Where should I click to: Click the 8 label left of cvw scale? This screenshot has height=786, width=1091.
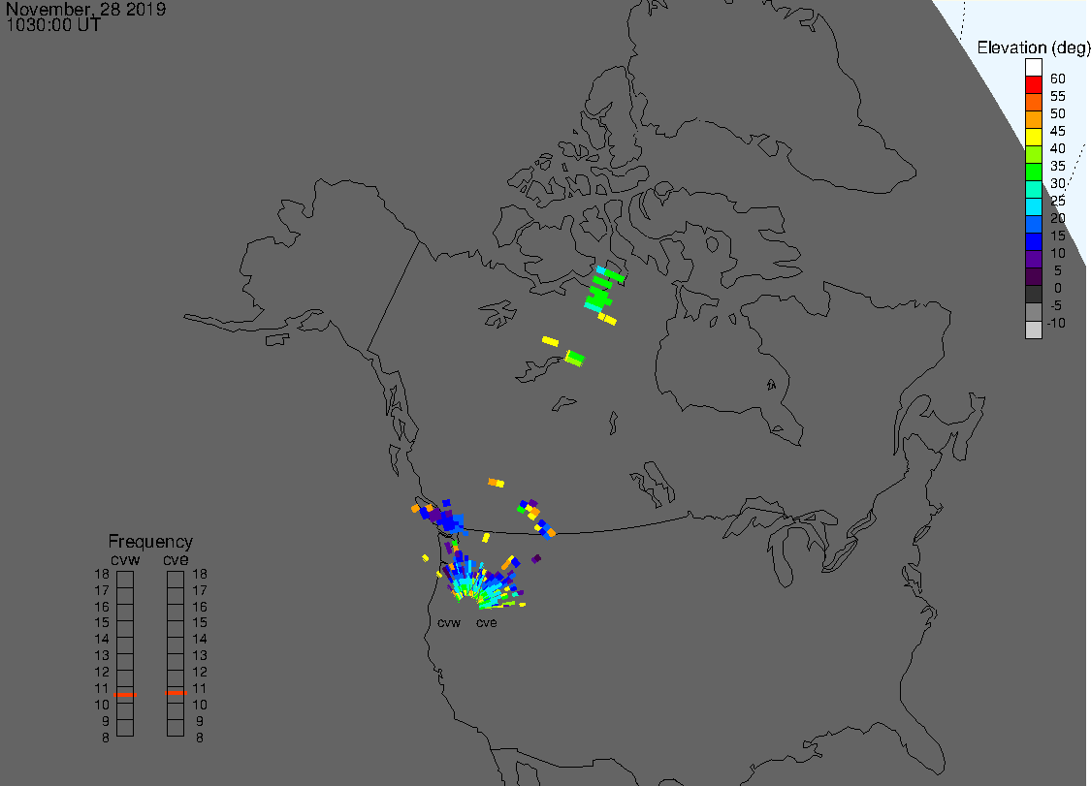click(106, 738)
